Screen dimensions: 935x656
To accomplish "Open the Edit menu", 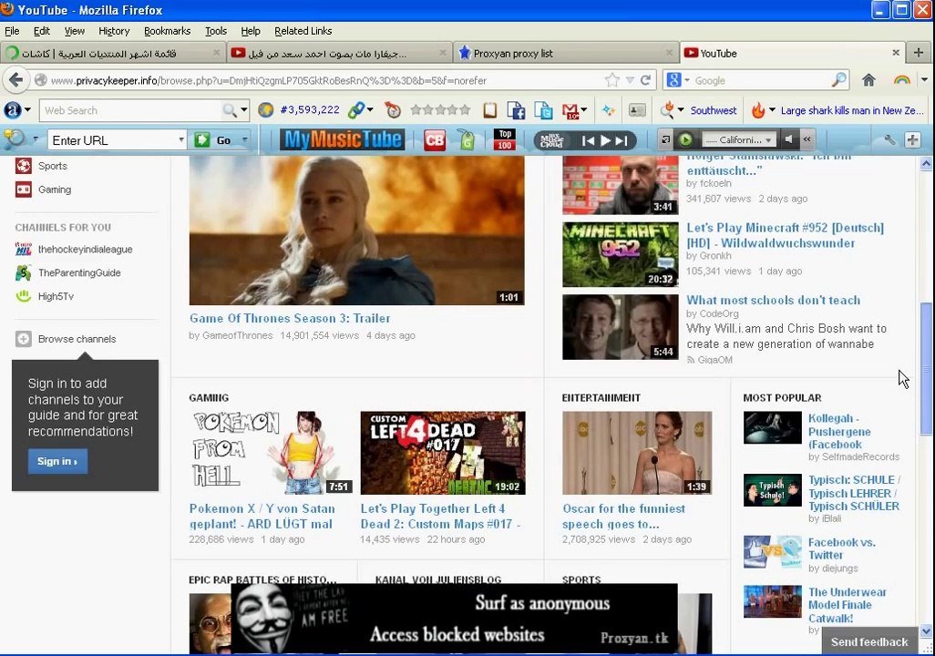I will point(42,31).
